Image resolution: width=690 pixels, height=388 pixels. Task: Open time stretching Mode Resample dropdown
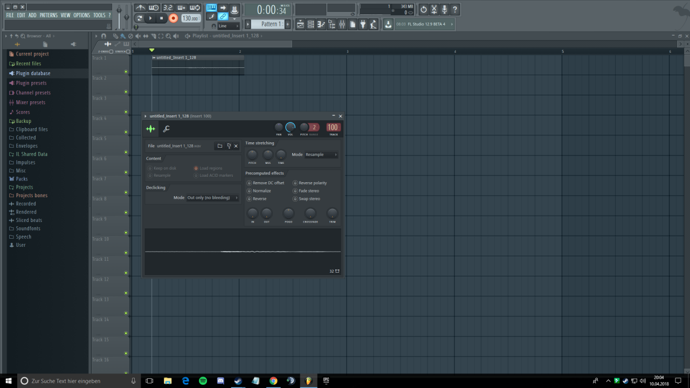point(322,155)
